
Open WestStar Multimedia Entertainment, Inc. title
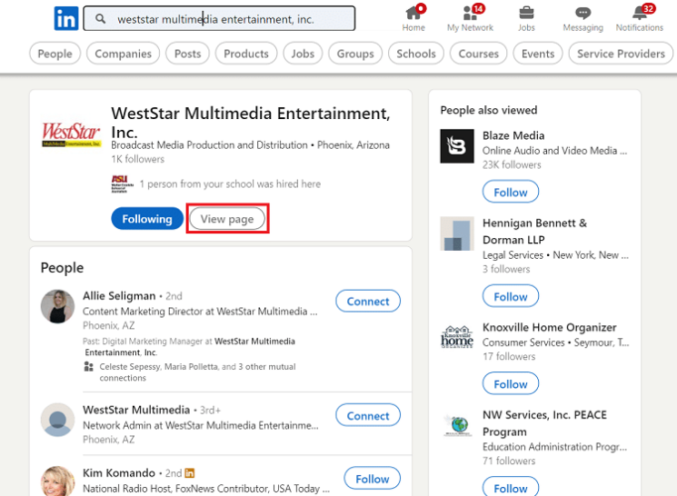(x=251, y=123)
